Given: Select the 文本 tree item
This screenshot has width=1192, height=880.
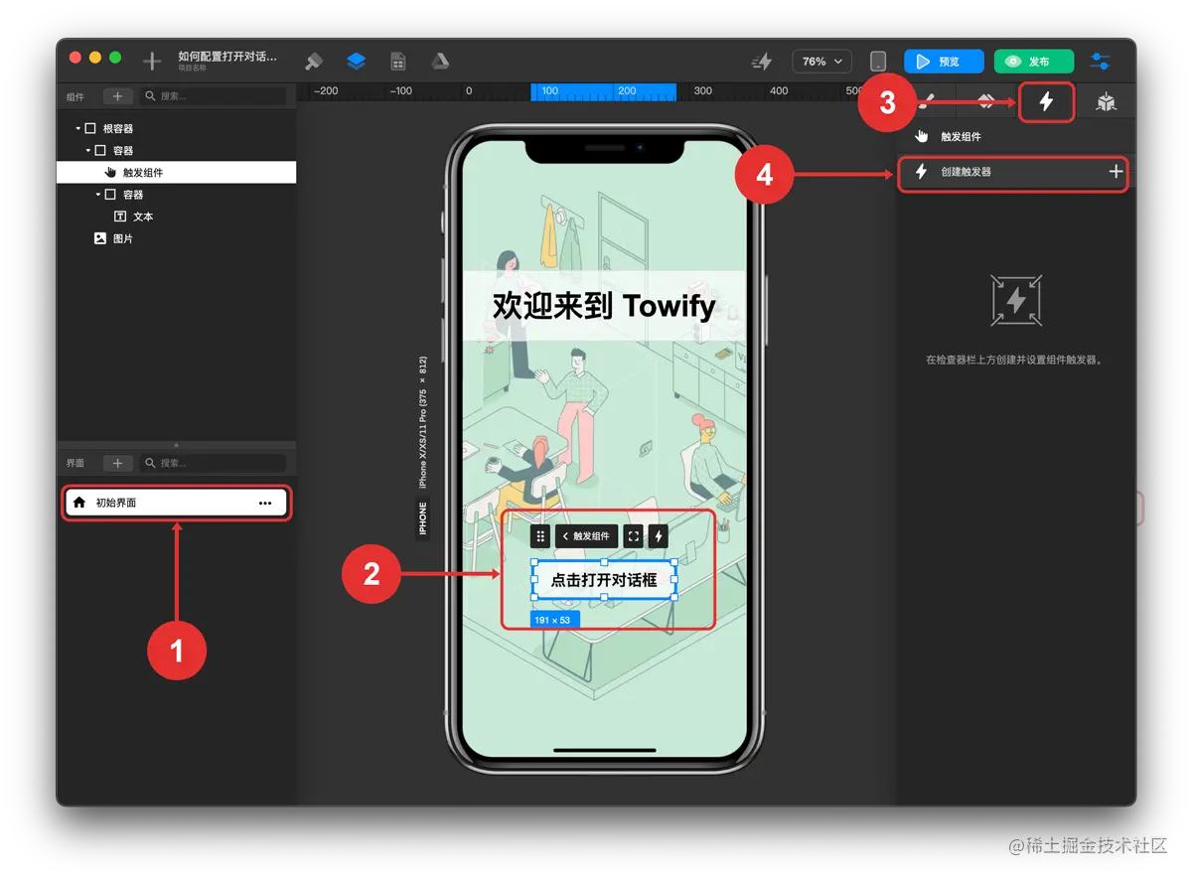Looking at the screenshot, I should [143, 217].
